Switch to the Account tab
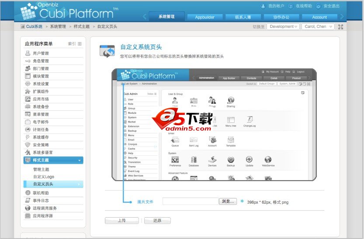The width and height of the screenshot is (364, 239). [319, 17]
